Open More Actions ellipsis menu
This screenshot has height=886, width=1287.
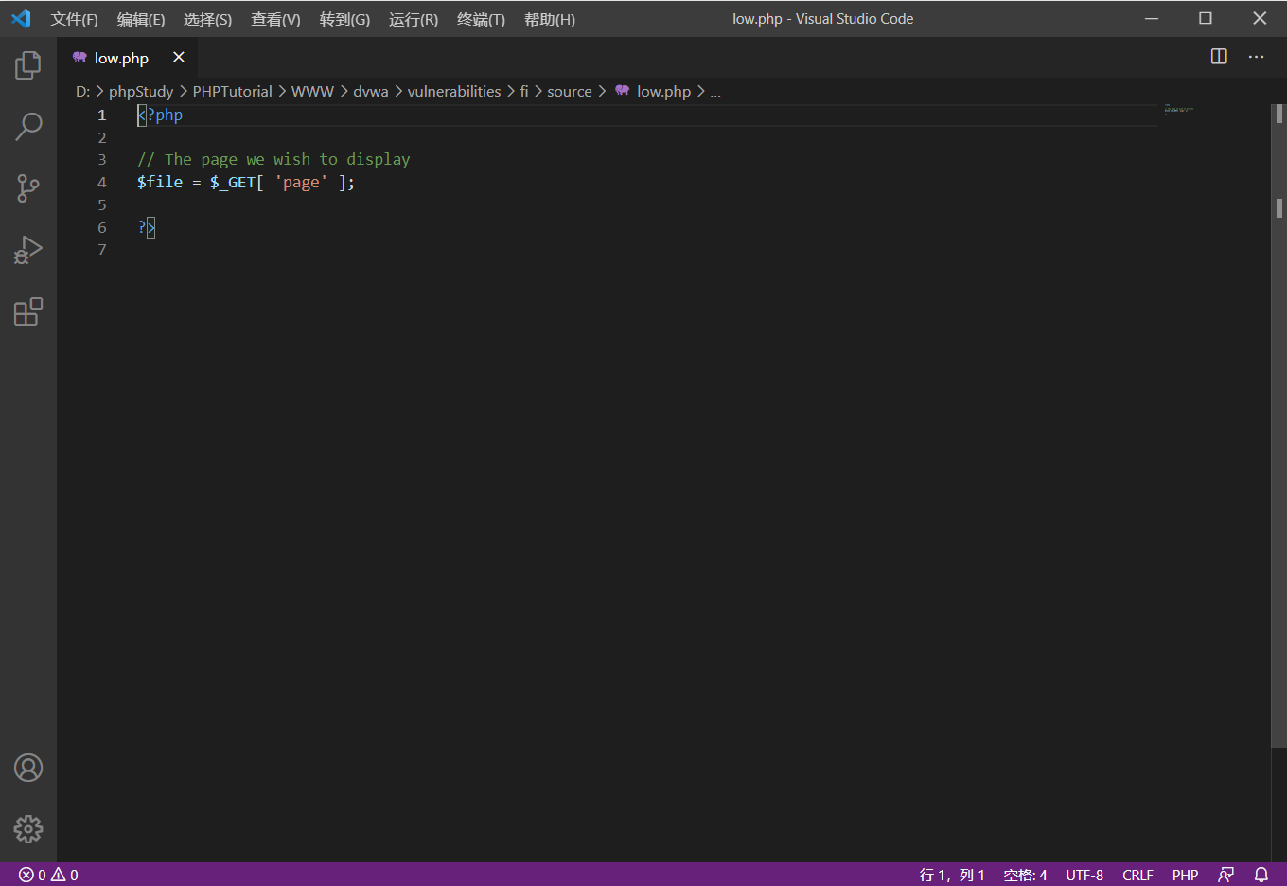(x=1256, y=57)
